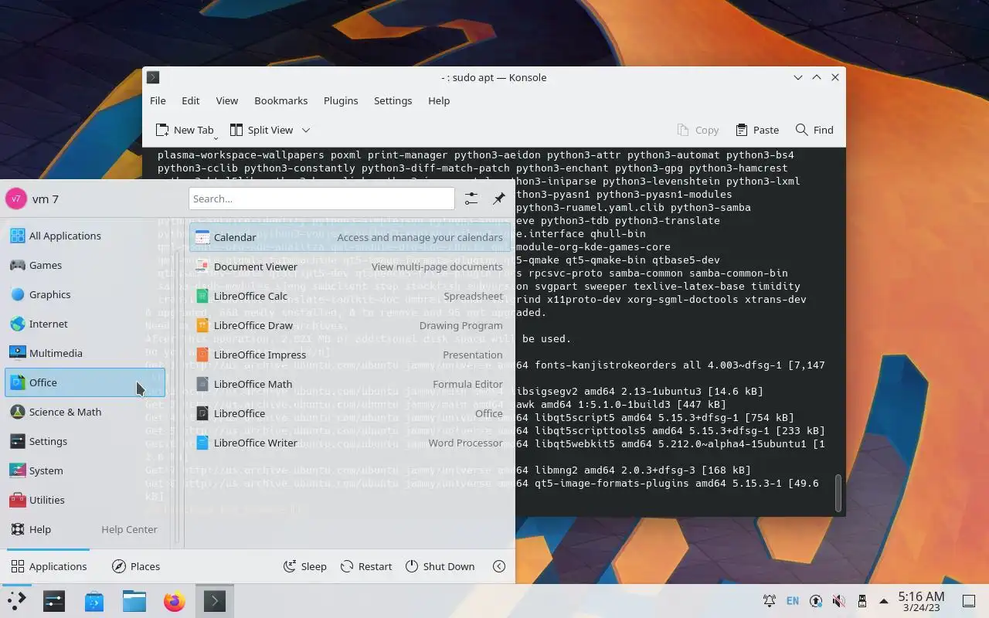This screenshot has height=618, width=989.
Task: Switch to the Places tab
Action: tap(136, 566)
